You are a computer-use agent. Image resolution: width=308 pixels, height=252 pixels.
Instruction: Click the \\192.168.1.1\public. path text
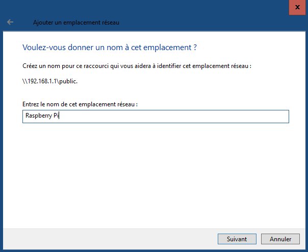[x=50, y=81]
